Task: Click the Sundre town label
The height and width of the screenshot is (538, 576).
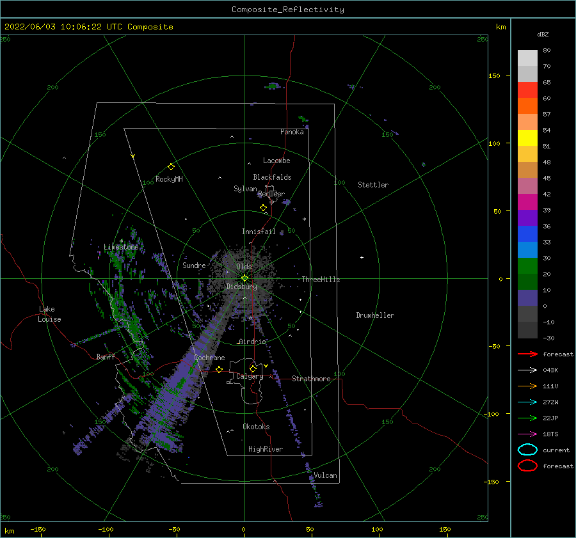Action: [x=194, y=265]
